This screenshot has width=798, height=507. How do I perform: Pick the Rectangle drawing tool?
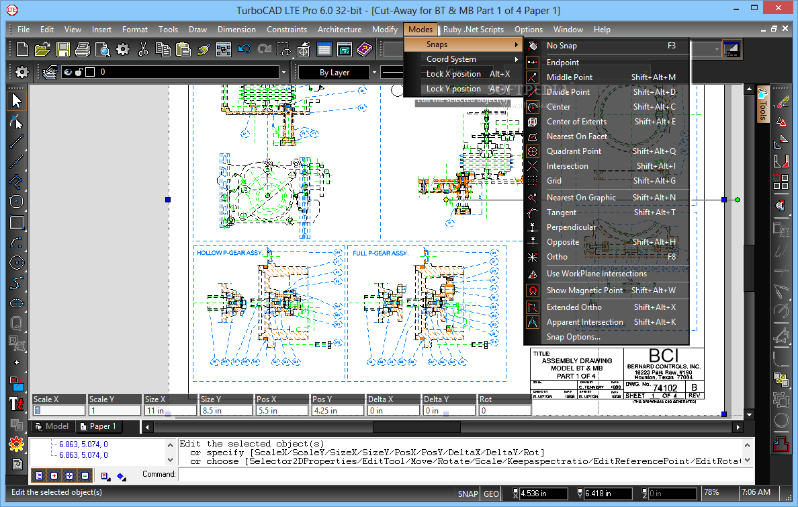pos(16,222)
